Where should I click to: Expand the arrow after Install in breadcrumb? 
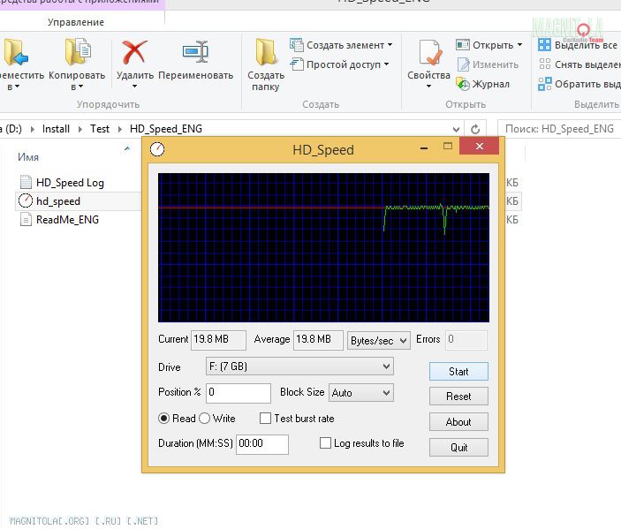pos(80,129)
